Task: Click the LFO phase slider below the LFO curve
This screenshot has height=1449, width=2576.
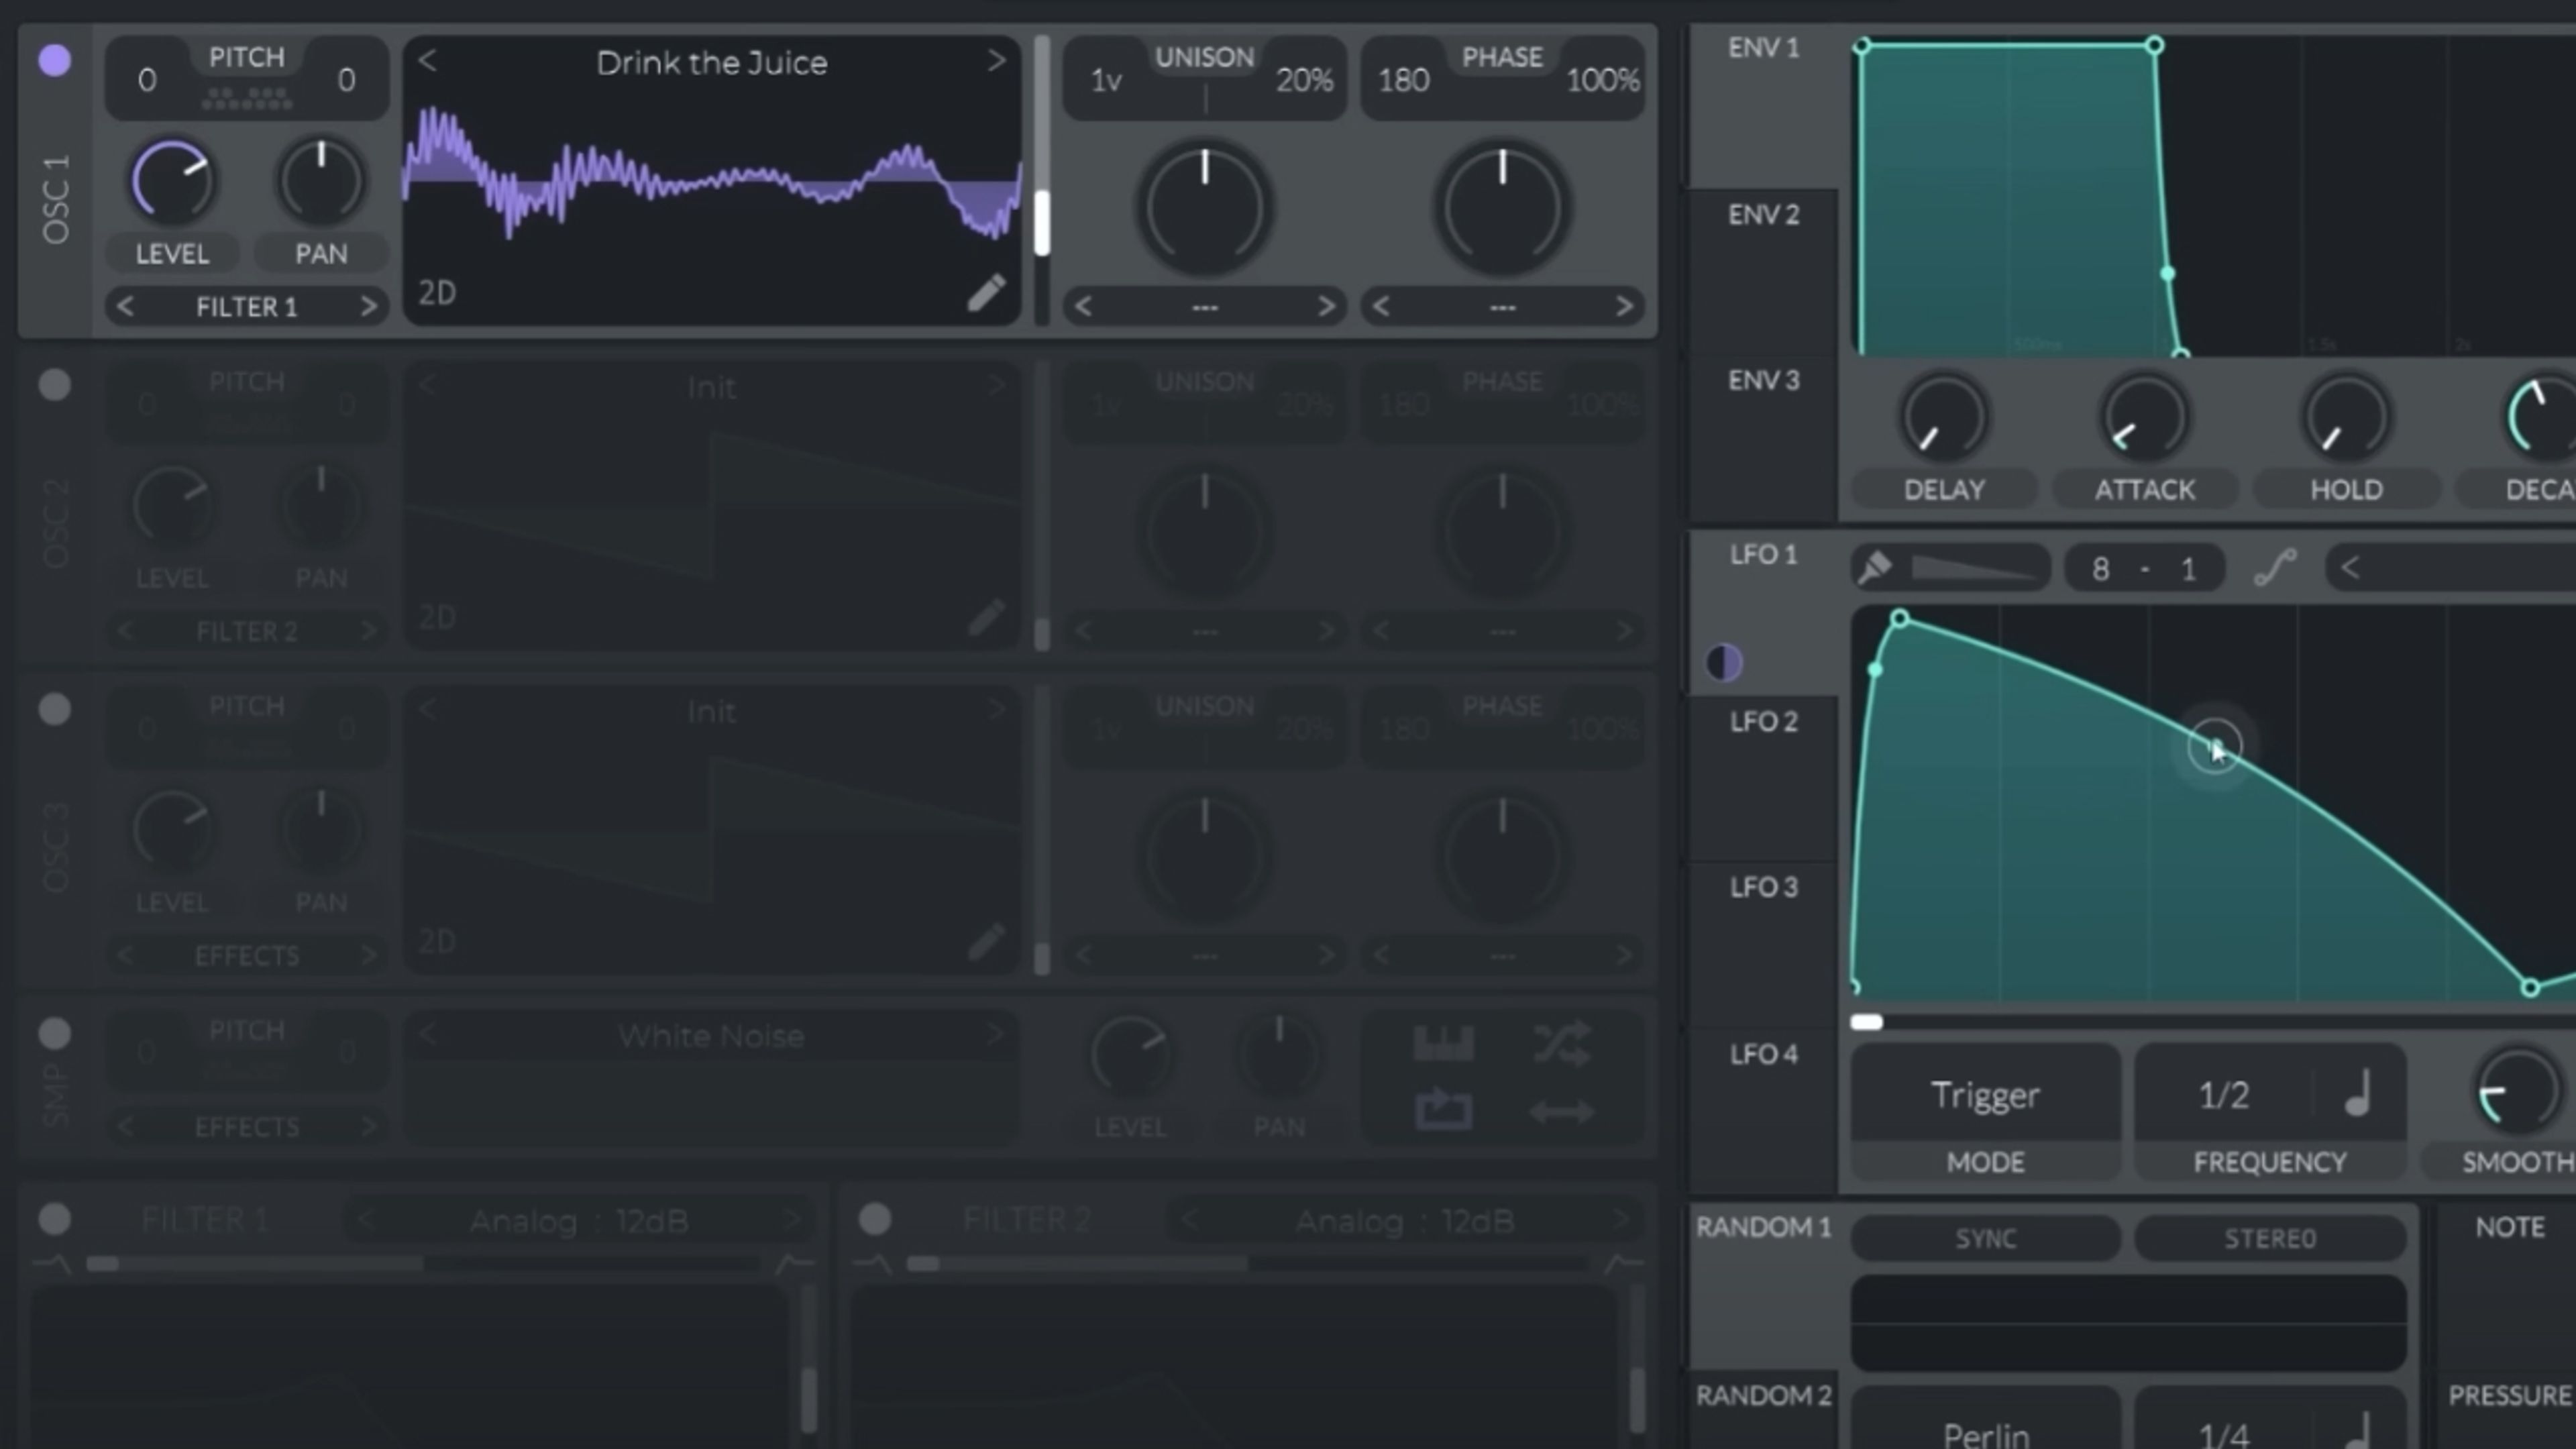Action: pyautogui.click(x=1868, y=1022)
